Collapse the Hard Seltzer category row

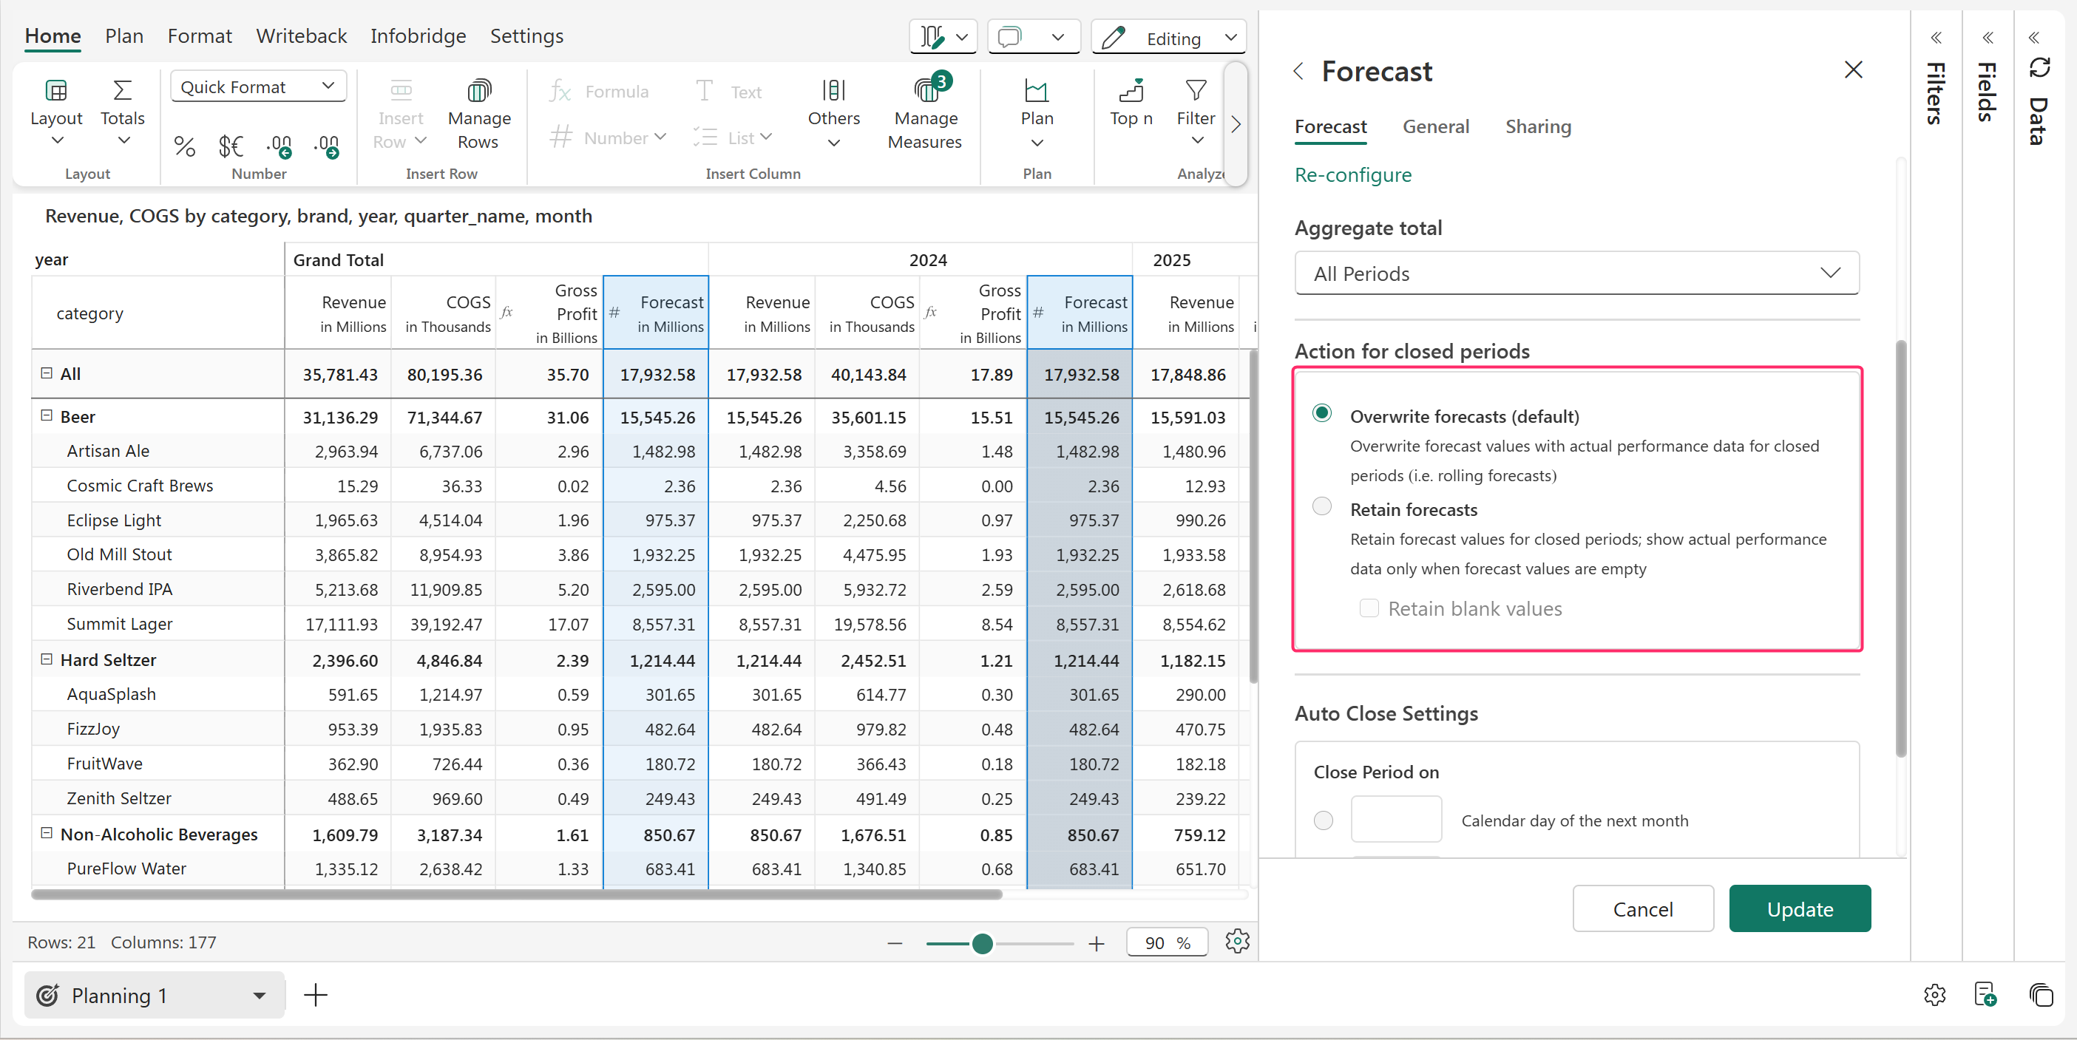tap(47, 659)
